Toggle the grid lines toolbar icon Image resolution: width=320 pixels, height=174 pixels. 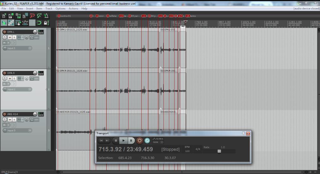(32, 23)
